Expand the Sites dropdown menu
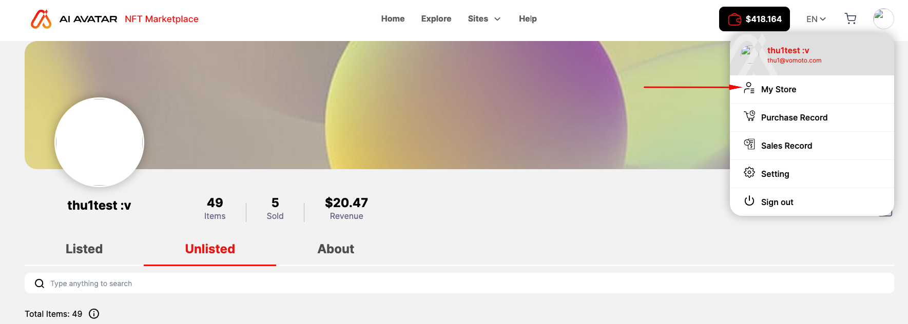Screen dimensions: 908x324 [484, 19]
